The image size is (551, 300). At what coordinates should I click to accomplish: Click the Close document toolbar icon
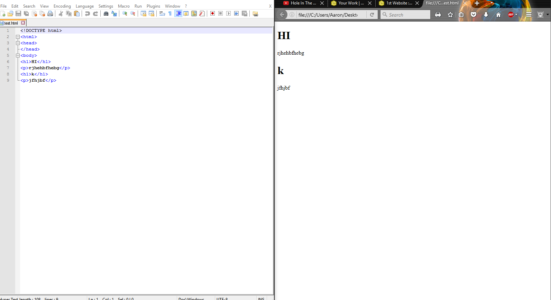click(x=34, y=13)
